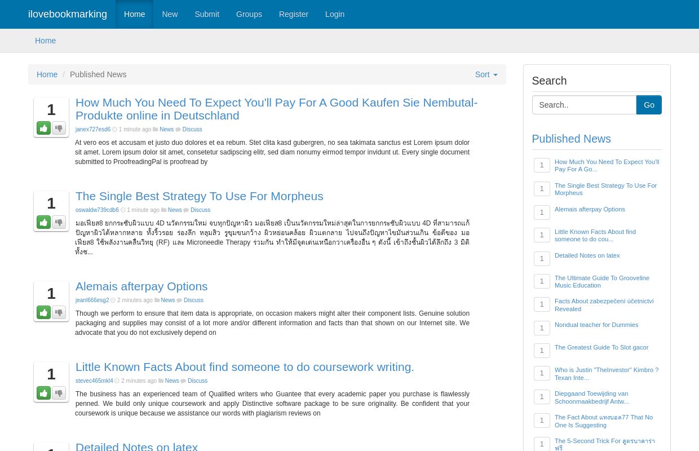Screen dimensions: 699x451
Task: Upvote the Alemais afterpay Options post
Action: [x=43, y=312]
